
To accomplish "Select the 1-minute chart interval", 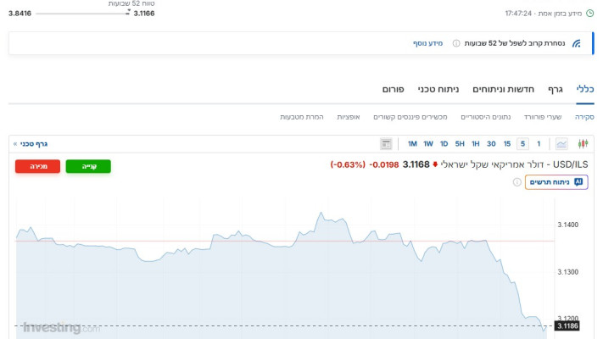I will 539,144.
